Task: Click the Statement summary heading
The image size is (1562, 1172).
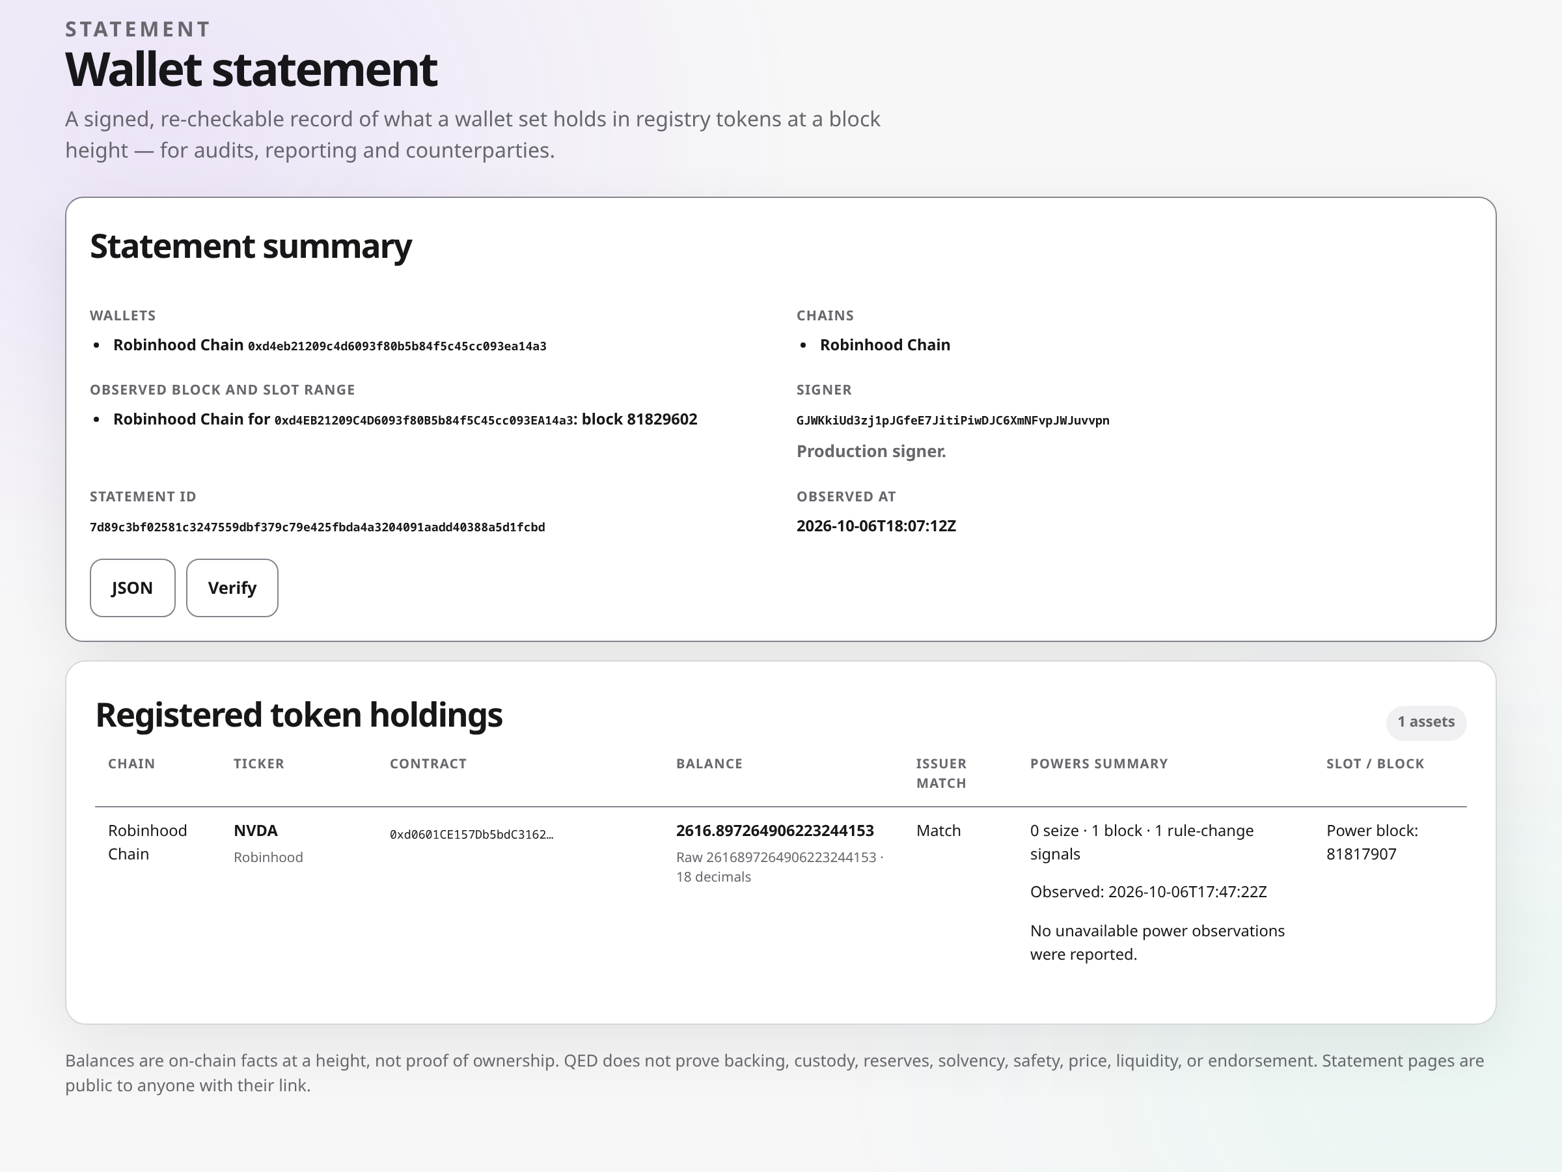Action: [x=251, y=247]
